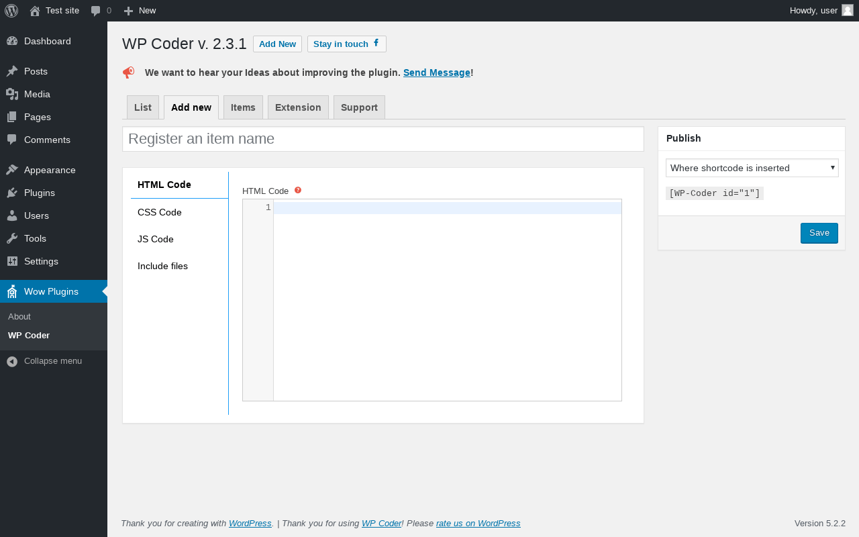Viewport: 859px width, 537px height.
Task: Go to the Support tab
Action: [x=359, y=107]
